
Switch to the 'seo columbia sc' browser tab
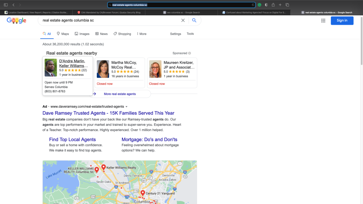[181, 12]
